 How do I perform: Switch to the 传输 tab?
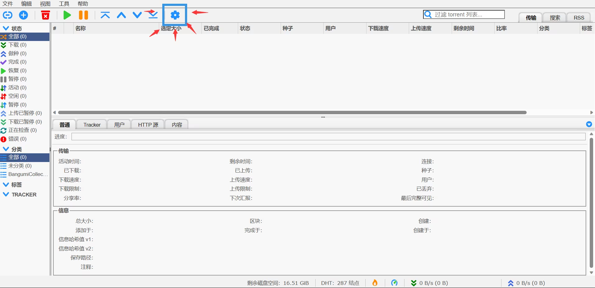(531, 18)
